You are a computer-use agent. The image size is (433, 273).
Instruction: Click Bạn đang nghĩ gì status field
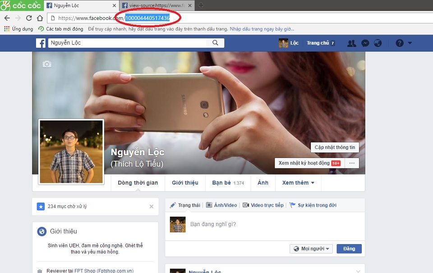pyautogui.click(x=213, y=224)
